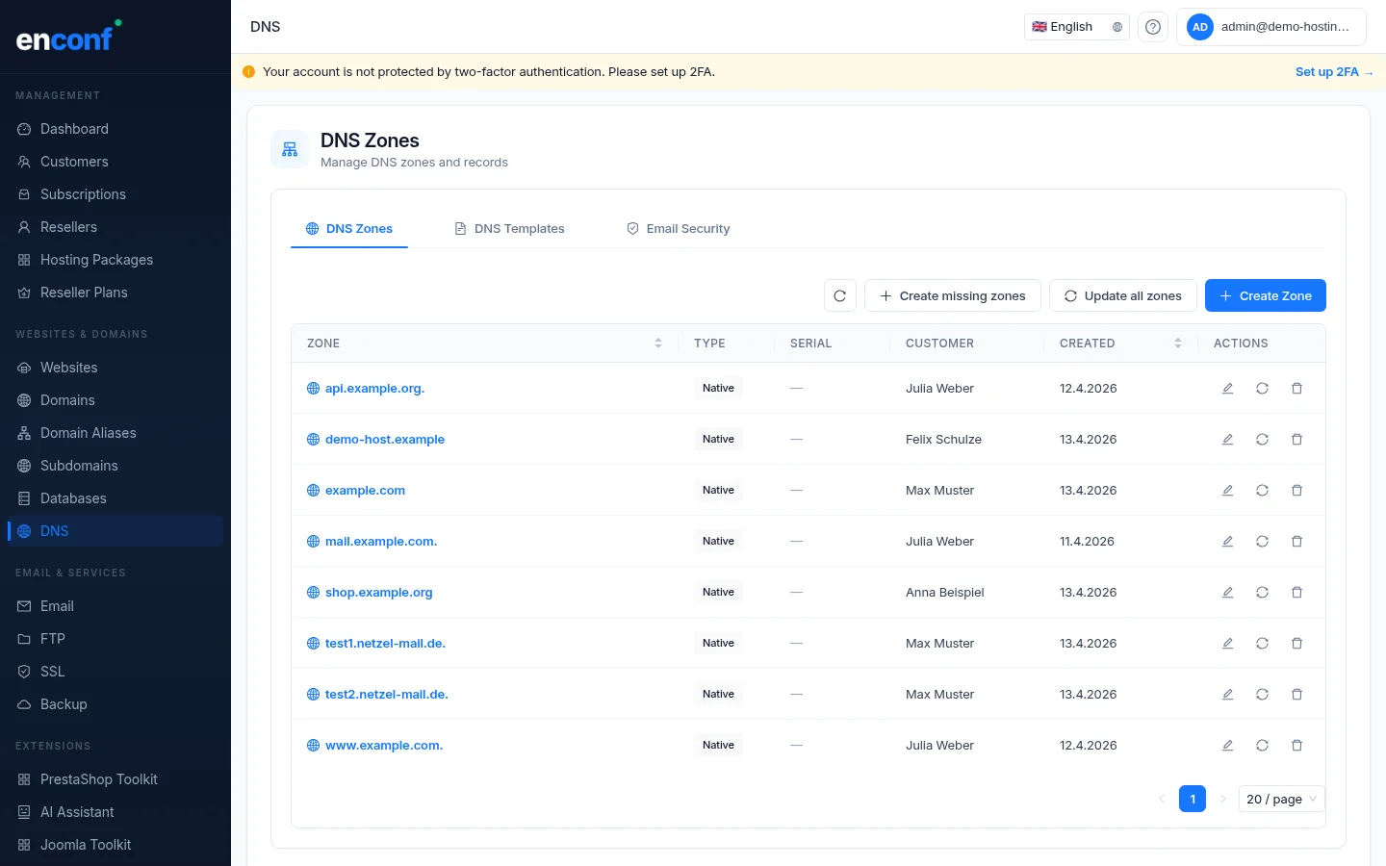Image resolution: width=1386 pixels, height=866 pixels.
Task: Click the Set up 2FA link
Action: coord(1334,71)
